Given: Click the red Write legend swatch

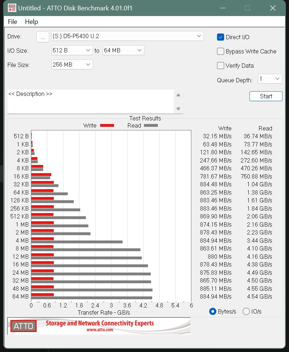Looking at the screenshot, I should (107, 125).
